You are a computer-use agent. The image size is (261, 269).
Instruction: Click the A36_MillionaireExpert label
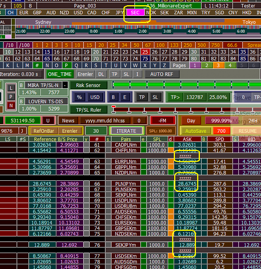point(168,6)
